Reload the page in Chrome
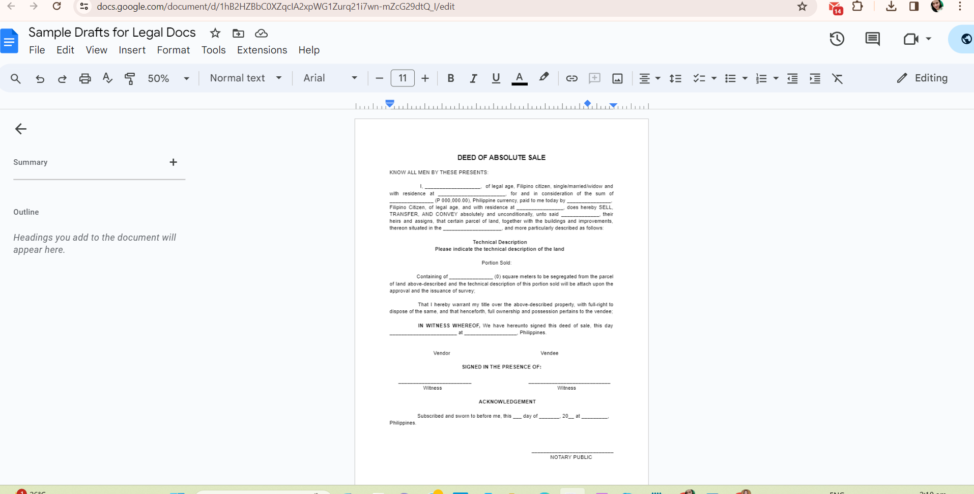Image resolution: width=974 pixels, height=494 pixels. pos(57,7)
